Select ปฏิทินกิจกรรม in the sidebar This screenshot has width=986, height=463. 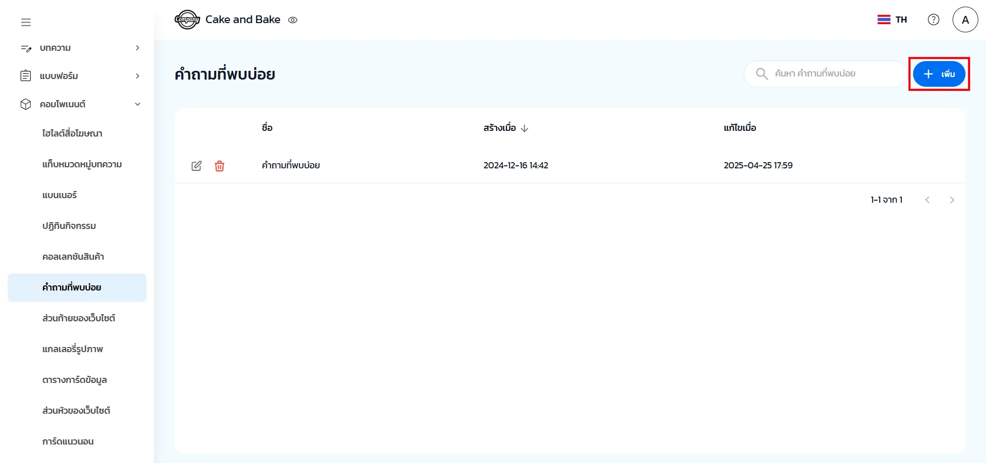(x=69, y=226)
